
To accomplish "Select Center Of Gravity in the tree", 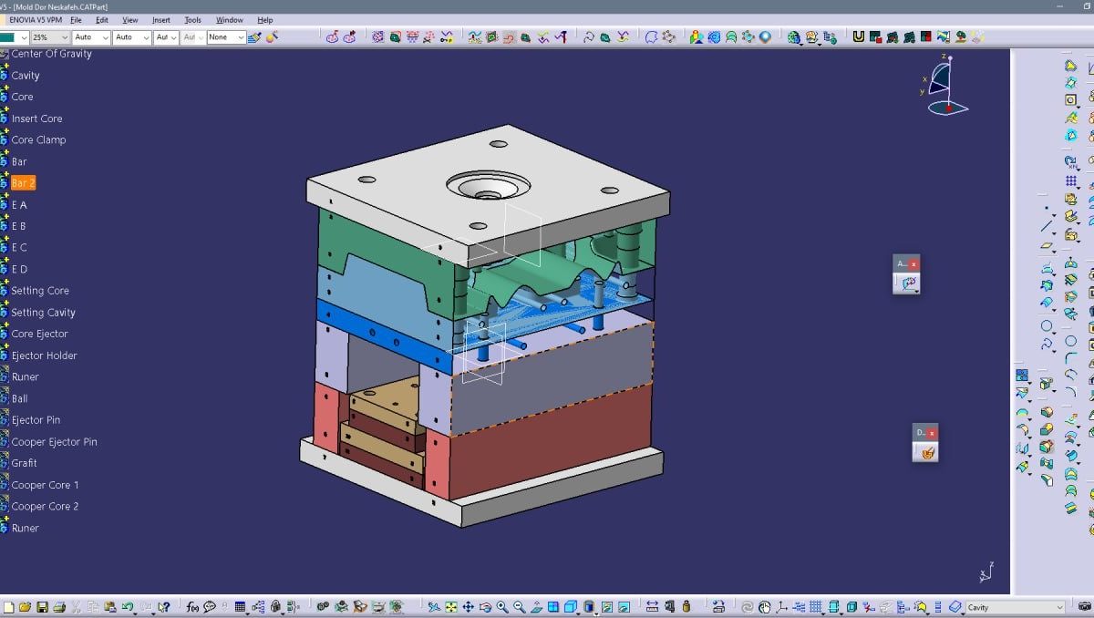I will pos(51,54).
